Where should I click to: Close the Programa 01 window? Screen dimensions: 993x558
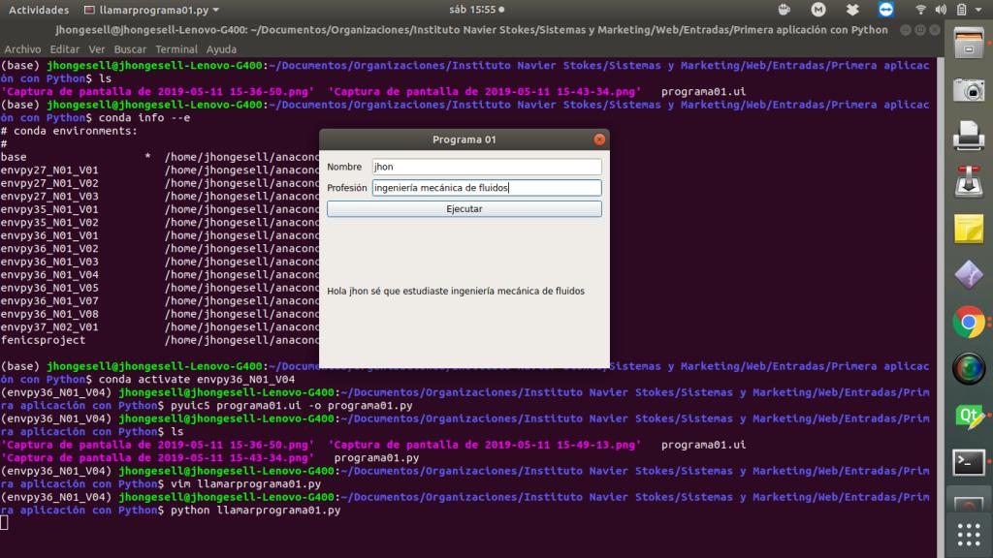[x=599, y=139]
